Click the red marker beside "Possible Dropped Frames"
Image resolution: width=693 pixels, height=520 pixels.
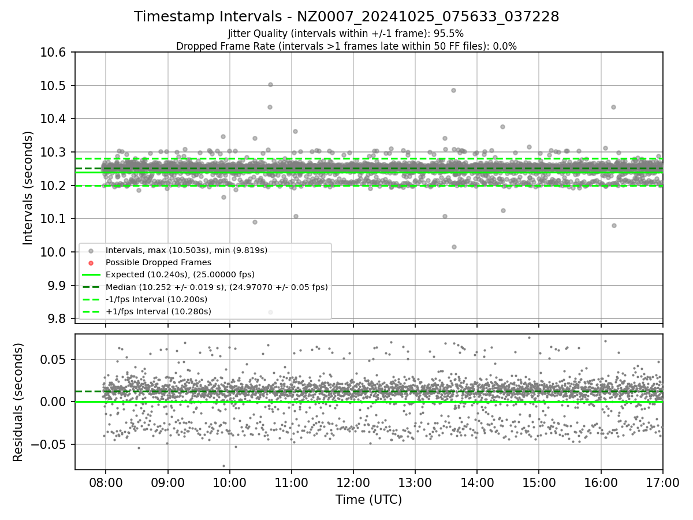coord(91,262)
